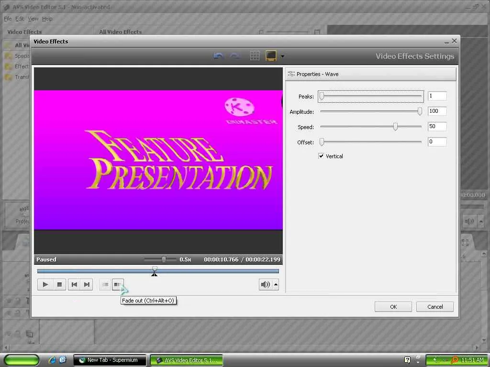This screenshot has height=367, width=490.
Task: Play the paused preview
Action: (x=45, y=284)
